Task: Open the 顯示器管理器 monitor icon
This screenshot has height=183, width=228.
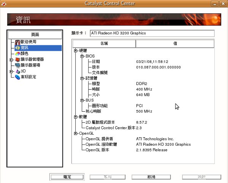Action: coord(17,59)
